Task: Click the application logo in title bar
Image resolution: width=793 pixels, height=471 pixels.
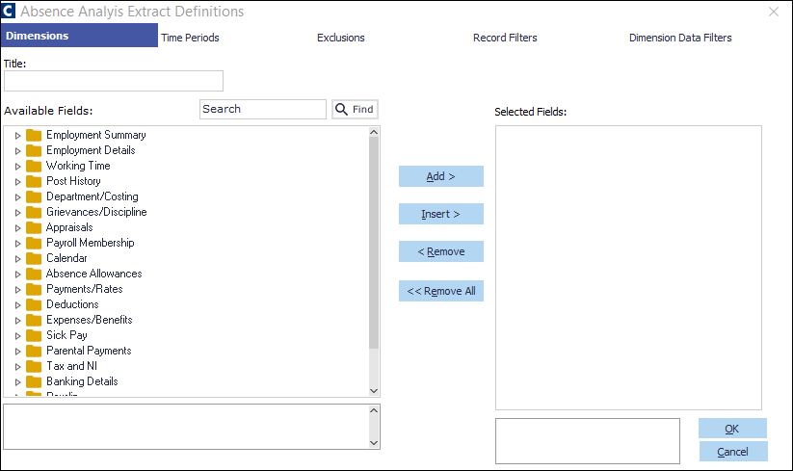Action: click(9, 11)
